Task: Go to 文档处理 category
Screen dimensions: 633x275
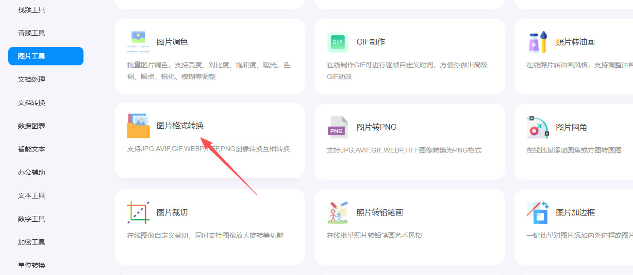Action: tap(32, 79)
